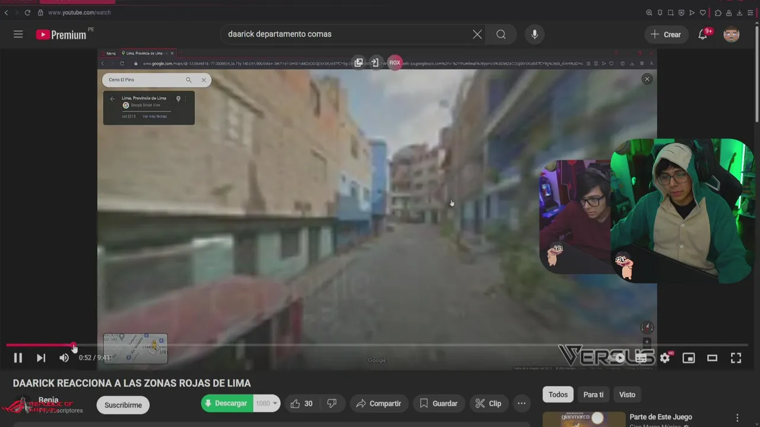Open the browser downloads icon
The image size is (760, 427).
point(739,12)
